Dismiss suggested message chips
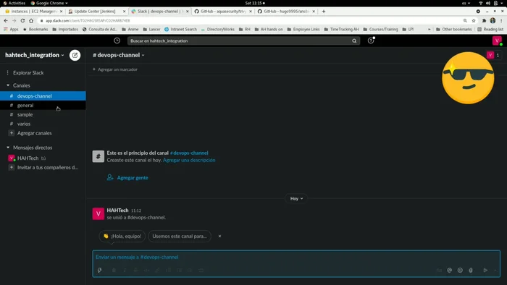507x285 pixels. click(x=219, y=237)
